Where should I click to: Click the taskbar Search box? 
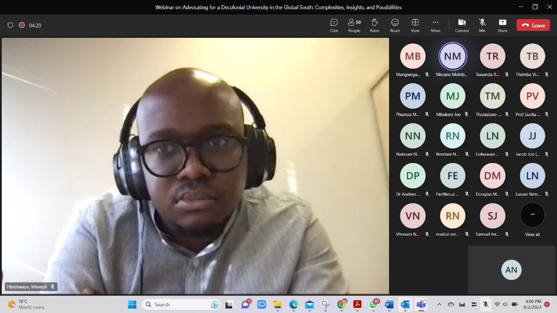tap(181, 304)
